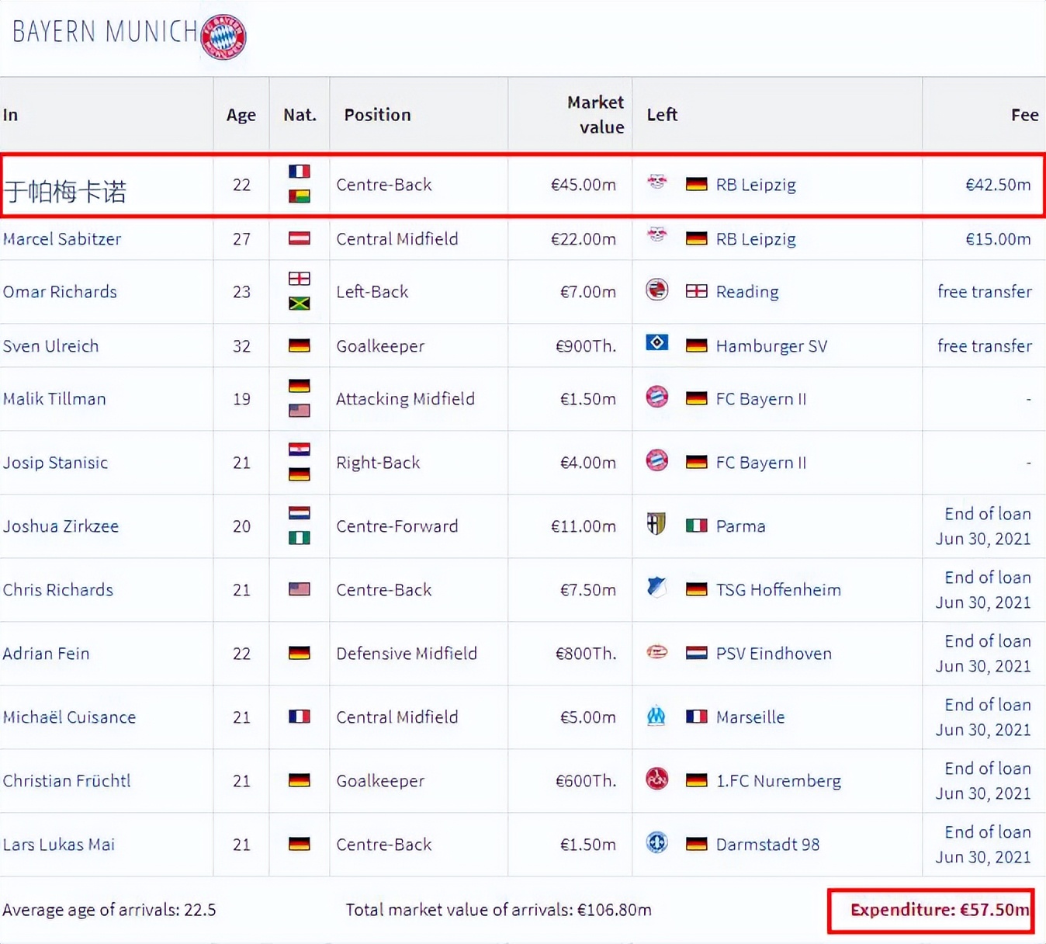
Task: Select the 1.FC Nuremberg club crest
Action: pos(657,779)
